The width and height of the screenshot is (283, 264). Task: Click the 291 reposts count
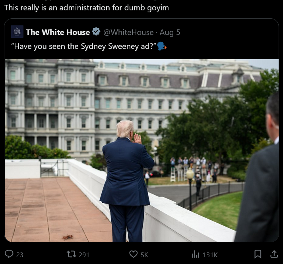pyautogui.click(x=84, y=255)
